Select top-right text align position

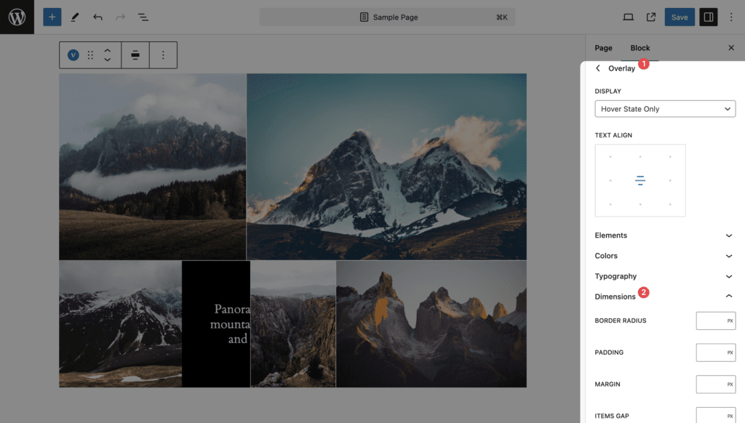pyautogui.click(x=670, y=157)
